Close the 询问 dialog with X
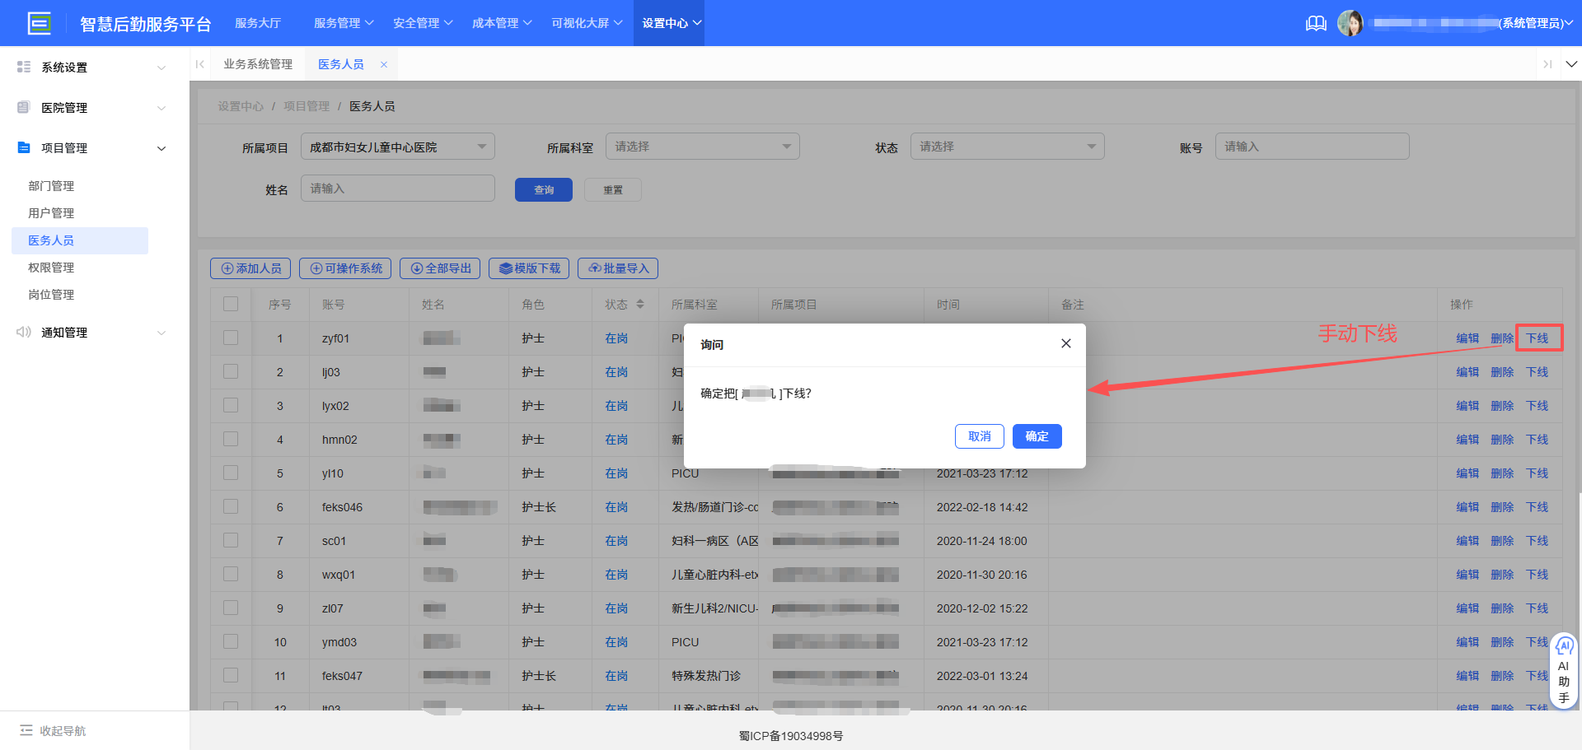This screenshot has width=1582, height=750. tap(1065, 343)
